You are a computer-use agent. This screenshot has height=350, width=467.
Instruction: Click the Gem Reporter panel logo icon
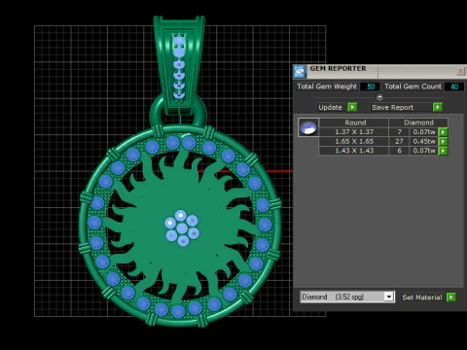tap(300, 71)
